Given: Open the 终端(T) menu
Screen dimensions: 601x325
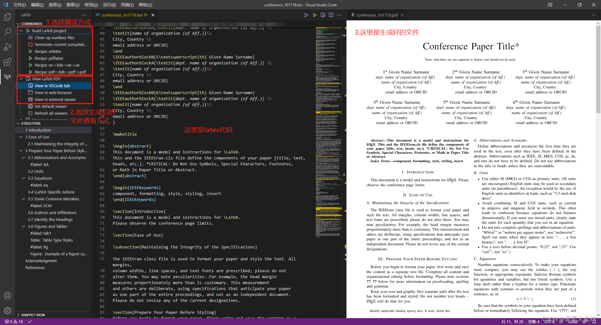Looking at the screenshot, I should 127,5.
